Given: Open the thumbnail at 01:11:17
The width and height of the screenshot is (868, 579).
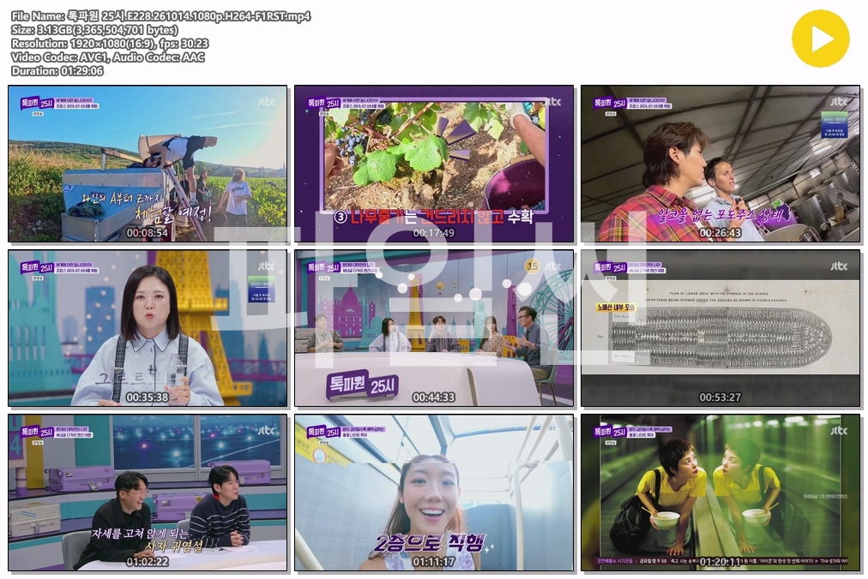Looking at the screenshot, I should [x=434, y=492].
